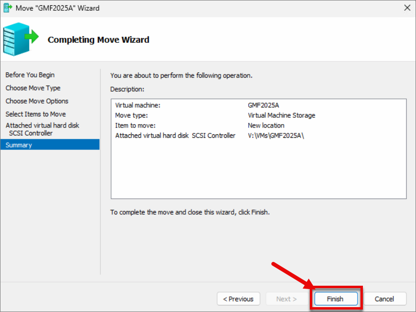Switch to the Choose Move Options step
This screenshot has height=312, width=416.
[x=37, y=101]
